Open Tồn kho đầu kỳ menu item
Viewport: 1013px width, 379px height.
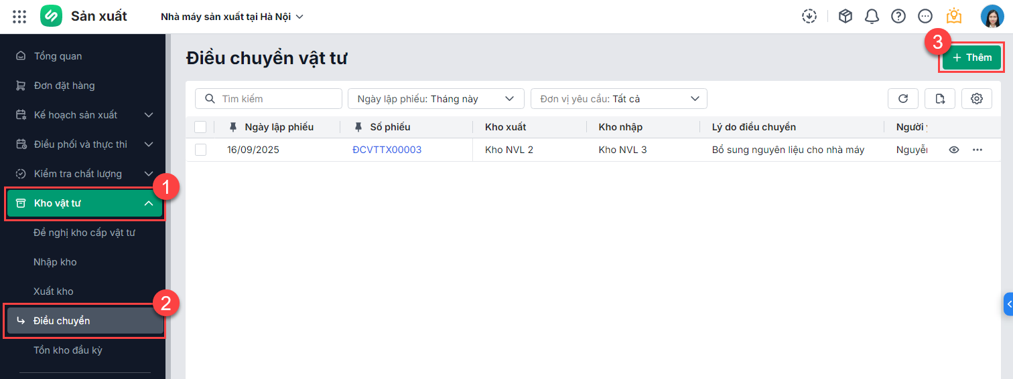(68, 350)
